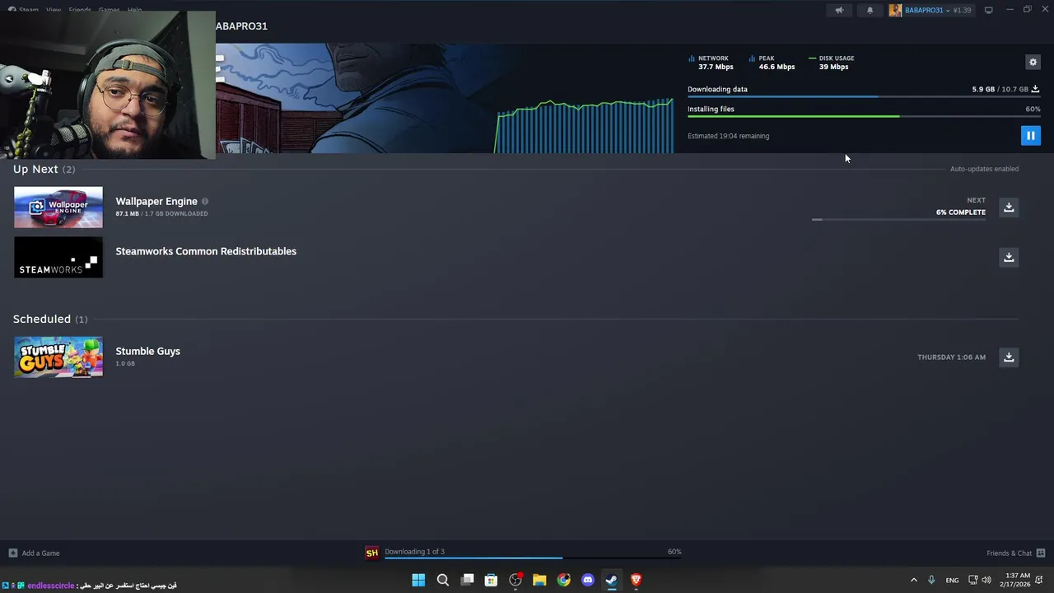
Task: Open Windows taskbar search
Action: [442, 581]
